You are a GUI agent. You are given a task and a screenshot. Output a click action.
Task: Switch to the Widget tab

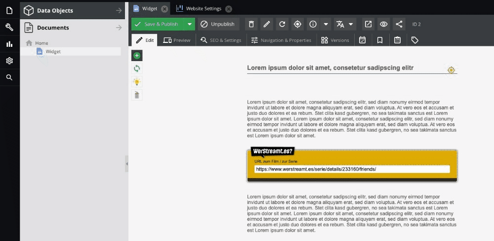tap(149, 8)
